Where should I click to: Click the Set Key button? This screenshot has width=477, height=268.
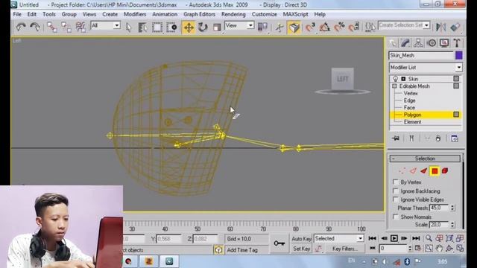(x=301, y=249)
